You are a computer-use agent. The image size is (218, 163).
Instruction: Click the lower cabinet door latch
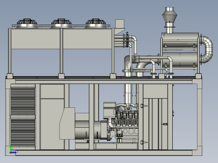144,142
